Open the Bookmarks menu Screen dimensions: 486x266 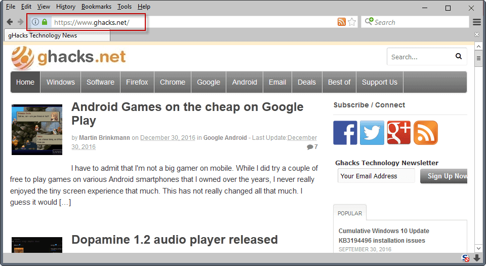click(x=96, y=7)
